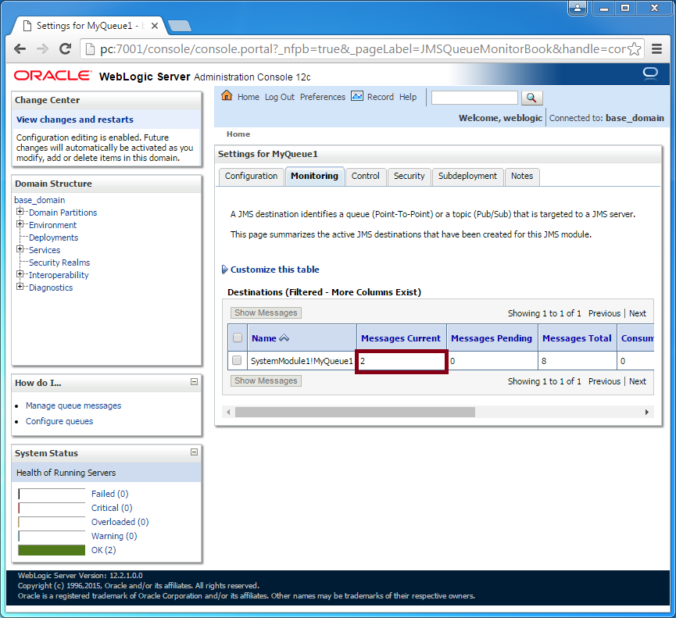The width and height of the screenshot is (676, 618).
Task: Expand the Services tree node
Action: pos(20,249)
